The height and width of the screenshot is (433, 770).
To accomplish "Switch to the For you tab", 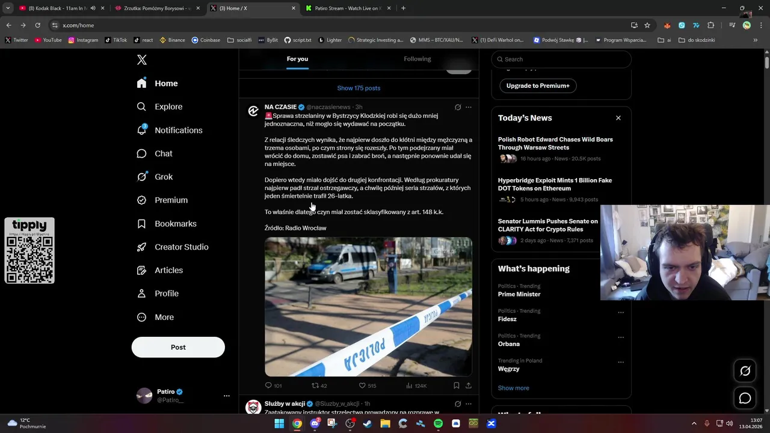I will coord(297,59).
